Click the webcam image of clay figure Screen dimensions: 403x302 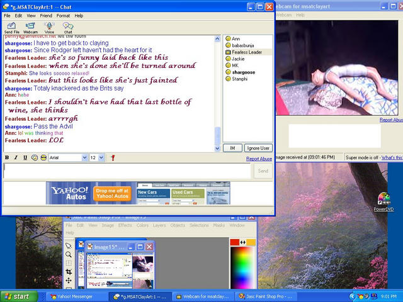[337, 68]
